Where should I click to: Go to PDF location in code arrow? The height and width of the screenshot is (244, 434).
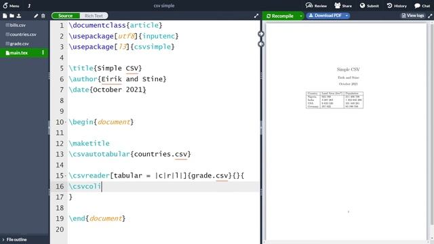coord(260,44)
